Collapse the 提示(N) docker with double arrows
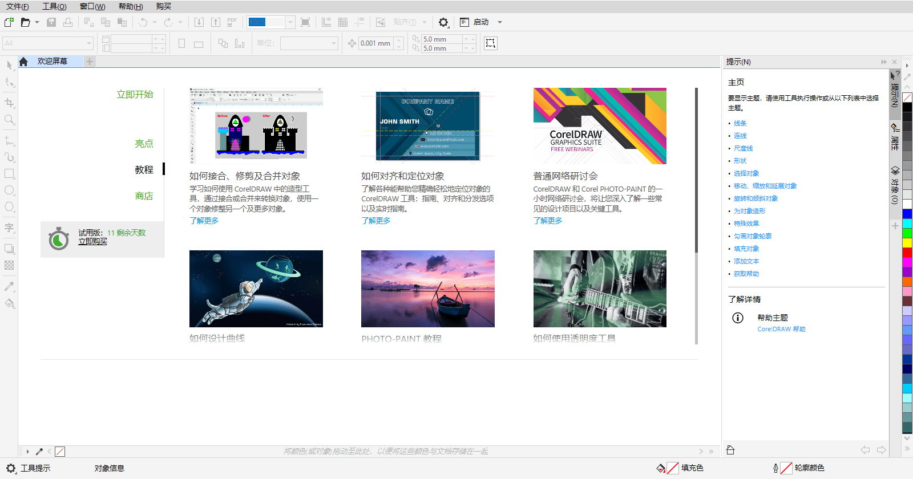The width and height of the screenshot is (913, 479). click(x=884, y=62)
